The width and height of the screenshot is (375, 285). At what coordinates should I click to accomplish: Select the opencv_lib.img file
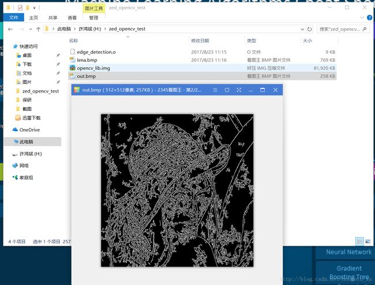[202, 68]
